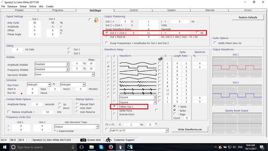Open Skype from the taskbar
Screen dimensions: 268x151
tap(101, 147)
